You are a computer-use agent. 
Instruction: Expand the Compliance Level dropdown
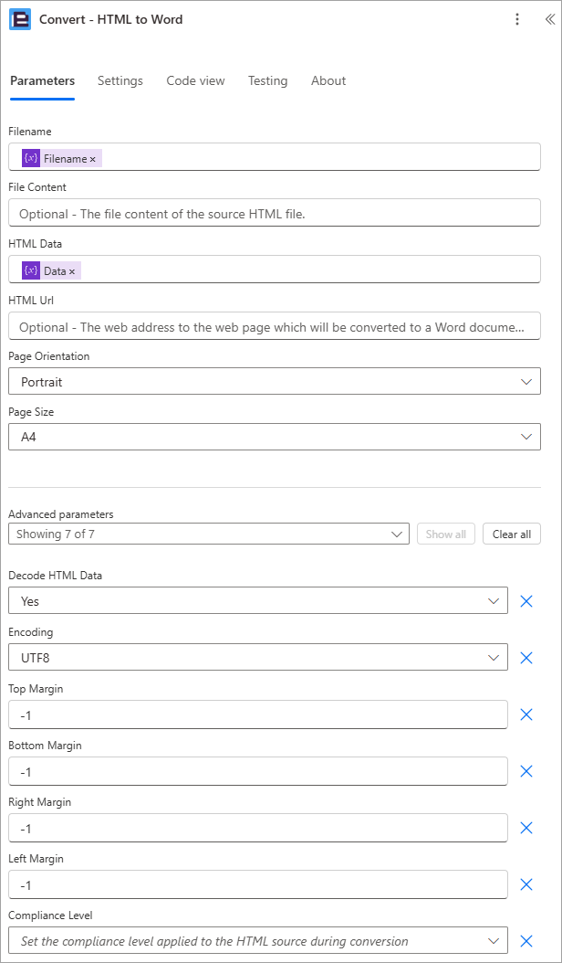[x=258, y=941]
